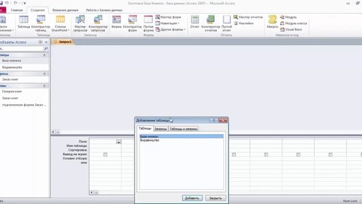
Task: Insert a new Модуль
Action: pos(288,17)
